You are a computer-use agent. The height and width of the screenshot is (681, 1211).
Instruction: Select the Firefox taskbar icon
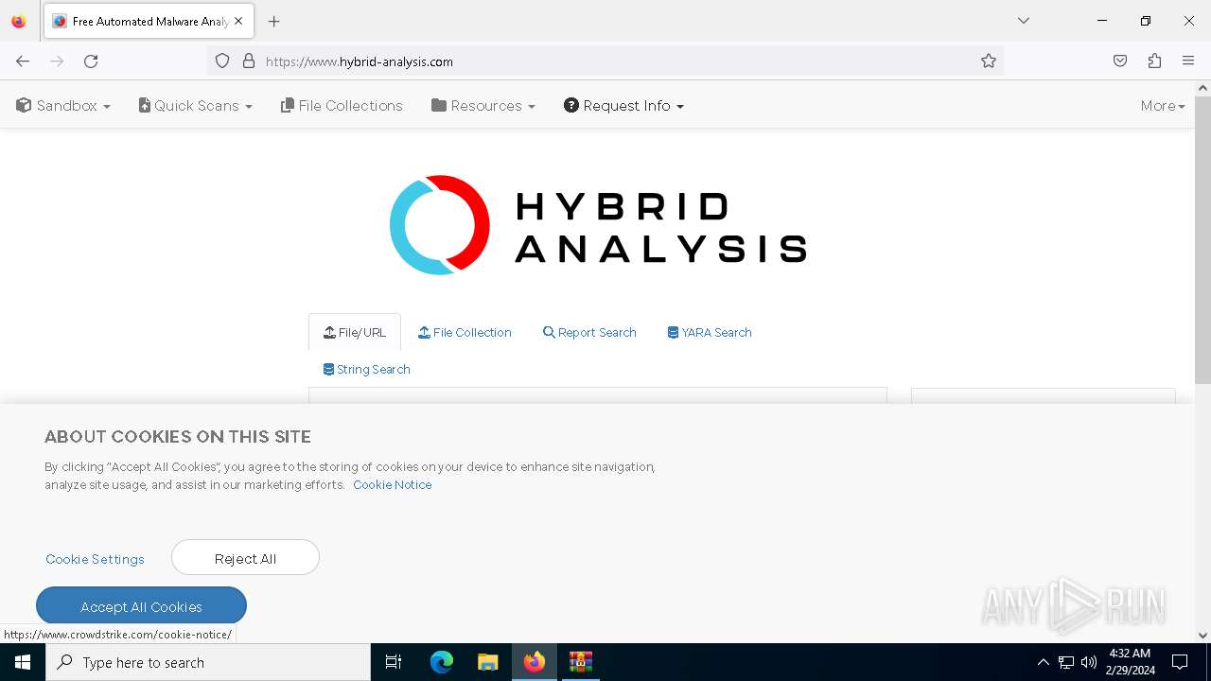535,662
